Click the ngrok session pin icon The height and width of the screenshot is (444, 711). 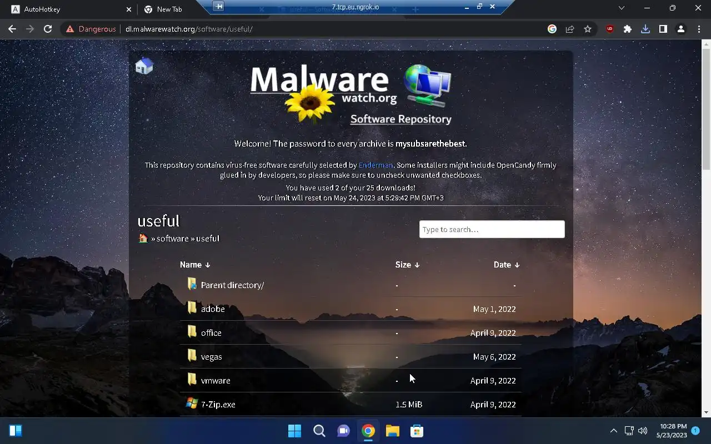pyautogui.click(x=219, y=7)
